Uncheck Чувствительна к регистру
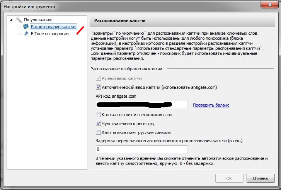Image resolution: width=281 pixels, height=190 pixels. pos(98,124)
